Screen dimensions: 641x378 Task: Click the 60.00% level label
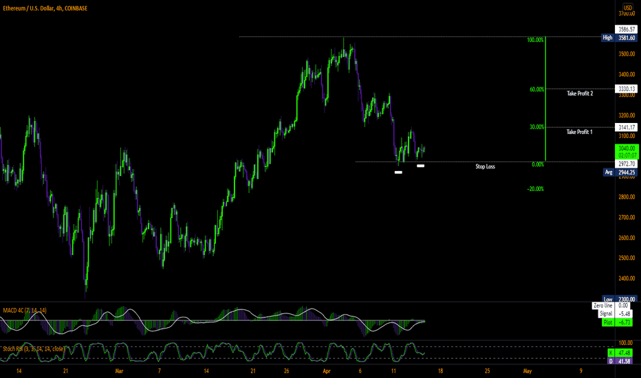[x=536, y=89]
